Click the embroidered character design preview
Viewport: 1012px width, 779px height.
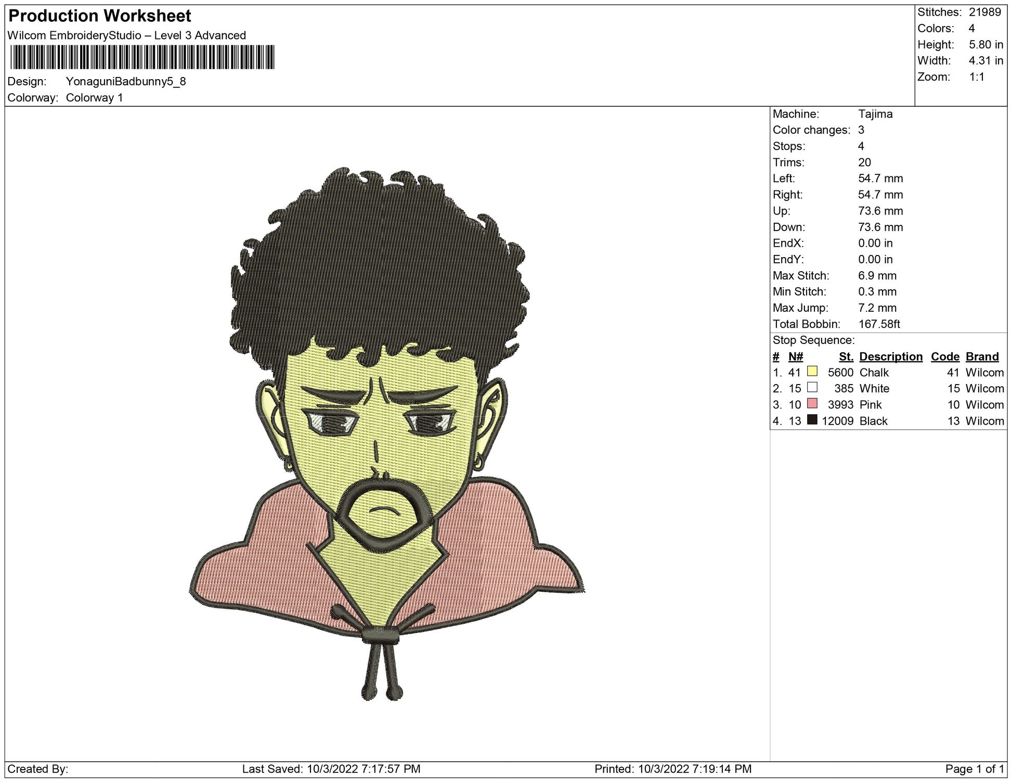pyautogui.click(x=386, y=432)
